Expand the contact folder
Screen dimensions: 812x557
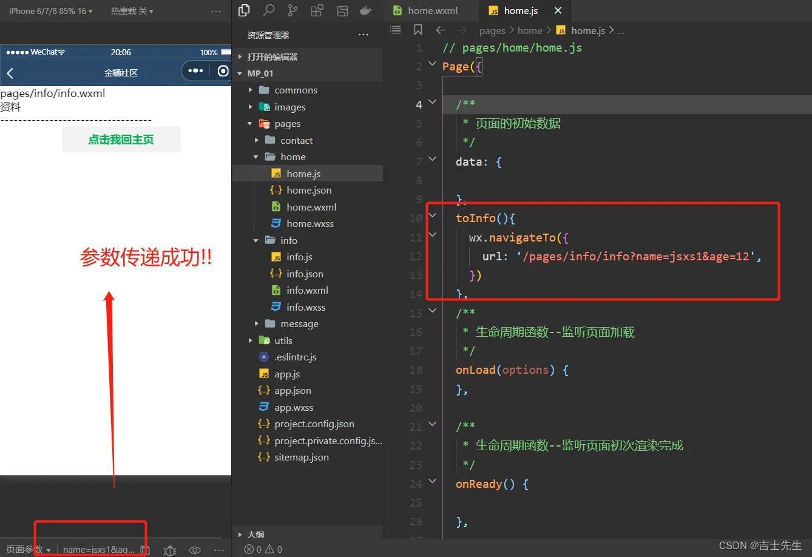308,140
